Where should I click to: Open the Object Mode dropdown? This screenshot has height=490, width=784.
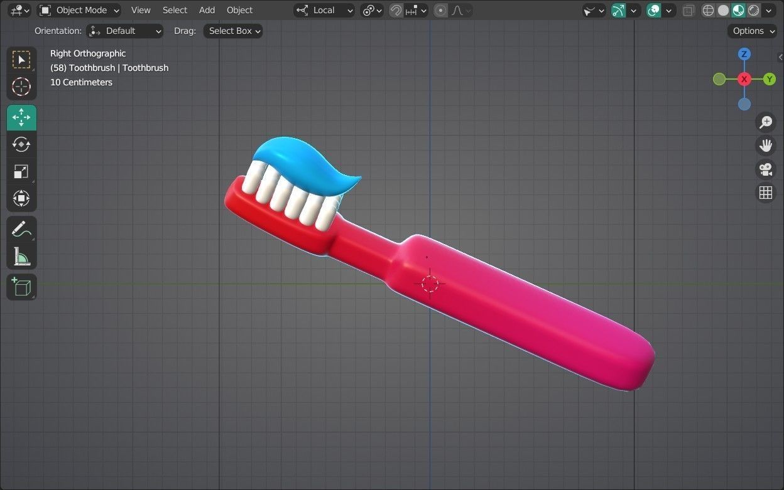pyautogui.click(x=79, y=10)
